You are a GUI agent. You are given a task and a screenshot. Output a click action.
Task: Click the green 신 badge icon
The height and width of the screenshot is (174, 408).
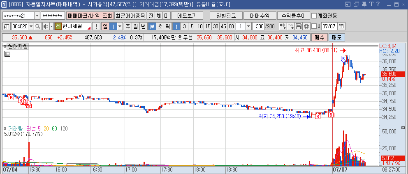point(58,26)
